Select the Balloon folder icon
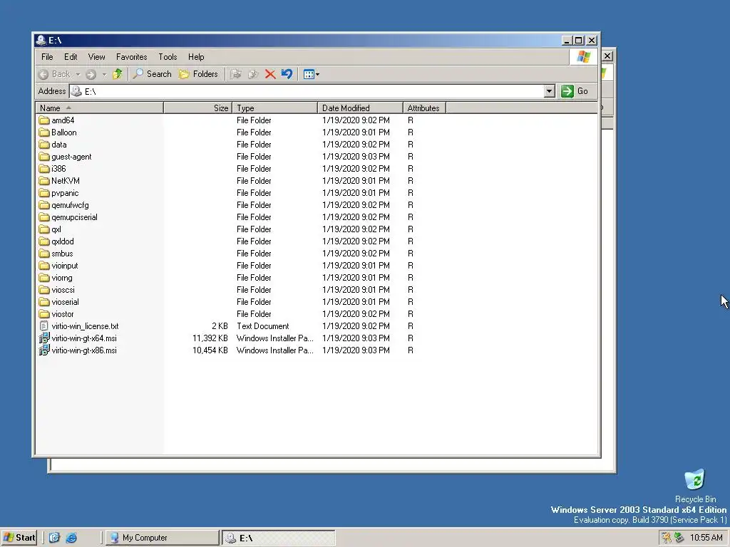The image size is (730, 547). (x=44, y=132)
